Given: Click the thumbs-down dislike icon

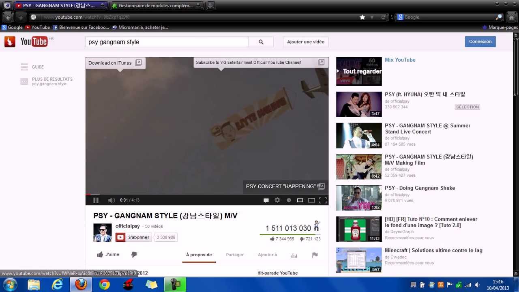Looking at the screenshot, I should tap(134, 254).
